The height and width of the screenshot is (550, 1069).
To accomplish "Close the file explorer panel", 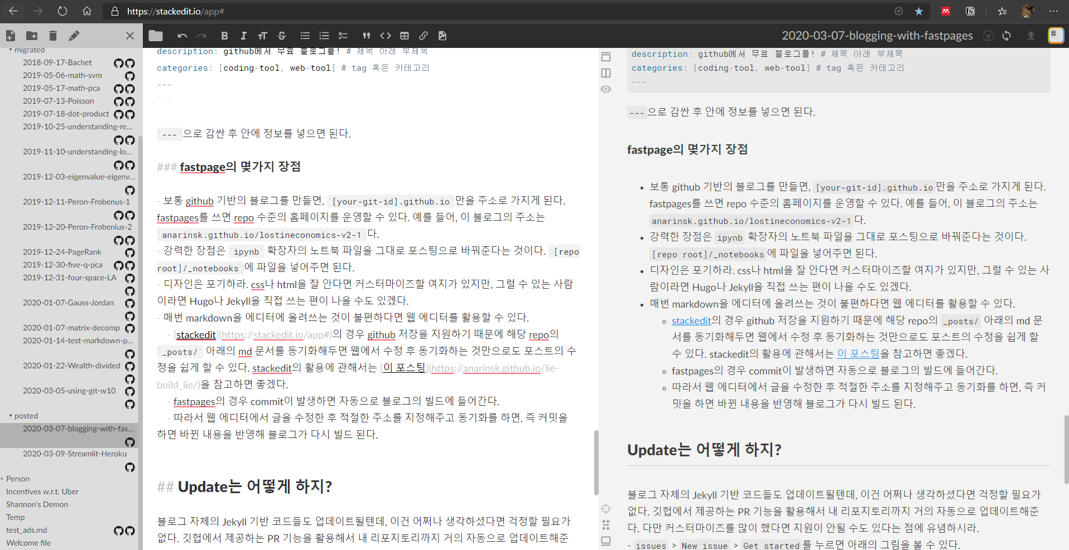I will pos(130,36).
